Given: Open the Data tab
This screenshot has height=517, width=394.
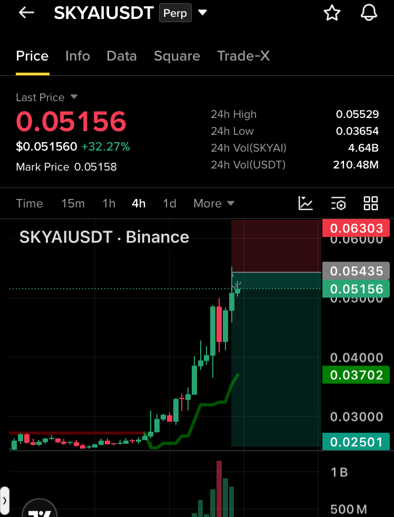Looking at the screenshot, I should [x=122, y=56].
